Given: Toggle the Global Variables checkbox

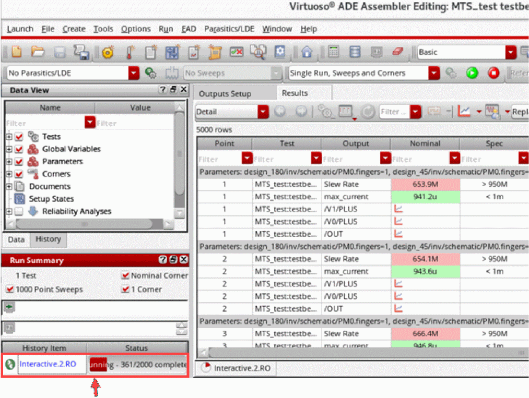Looking at the screenshot, I should point(19,149).
